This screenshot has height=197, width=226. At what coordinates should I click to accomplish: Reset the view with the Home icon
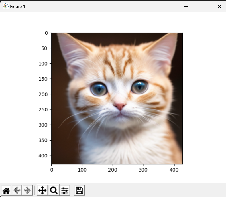point(6,190)
